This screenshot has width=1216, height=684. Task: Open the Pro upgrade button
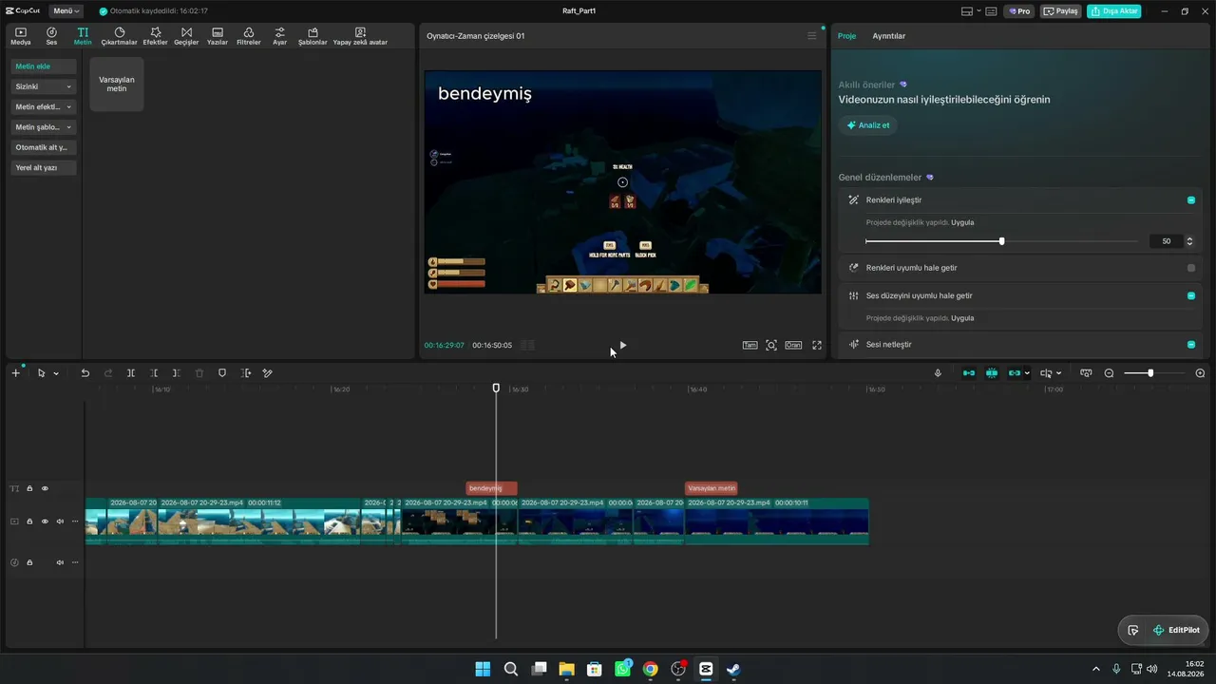click(x=1019, y=11)
